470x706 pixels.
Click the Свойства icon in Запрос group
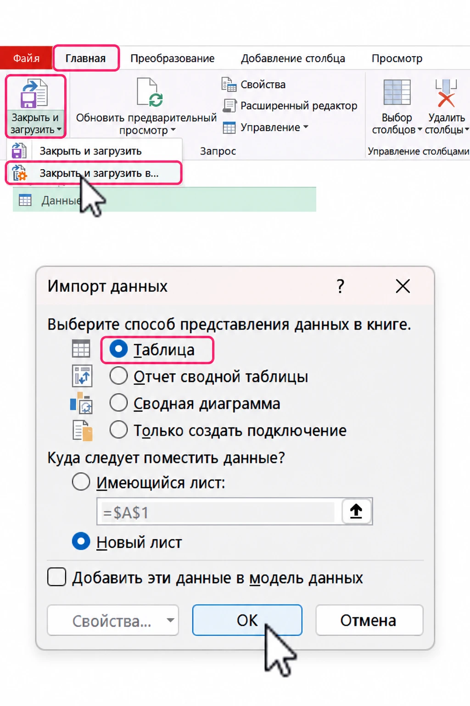click(x=229, y=85)
